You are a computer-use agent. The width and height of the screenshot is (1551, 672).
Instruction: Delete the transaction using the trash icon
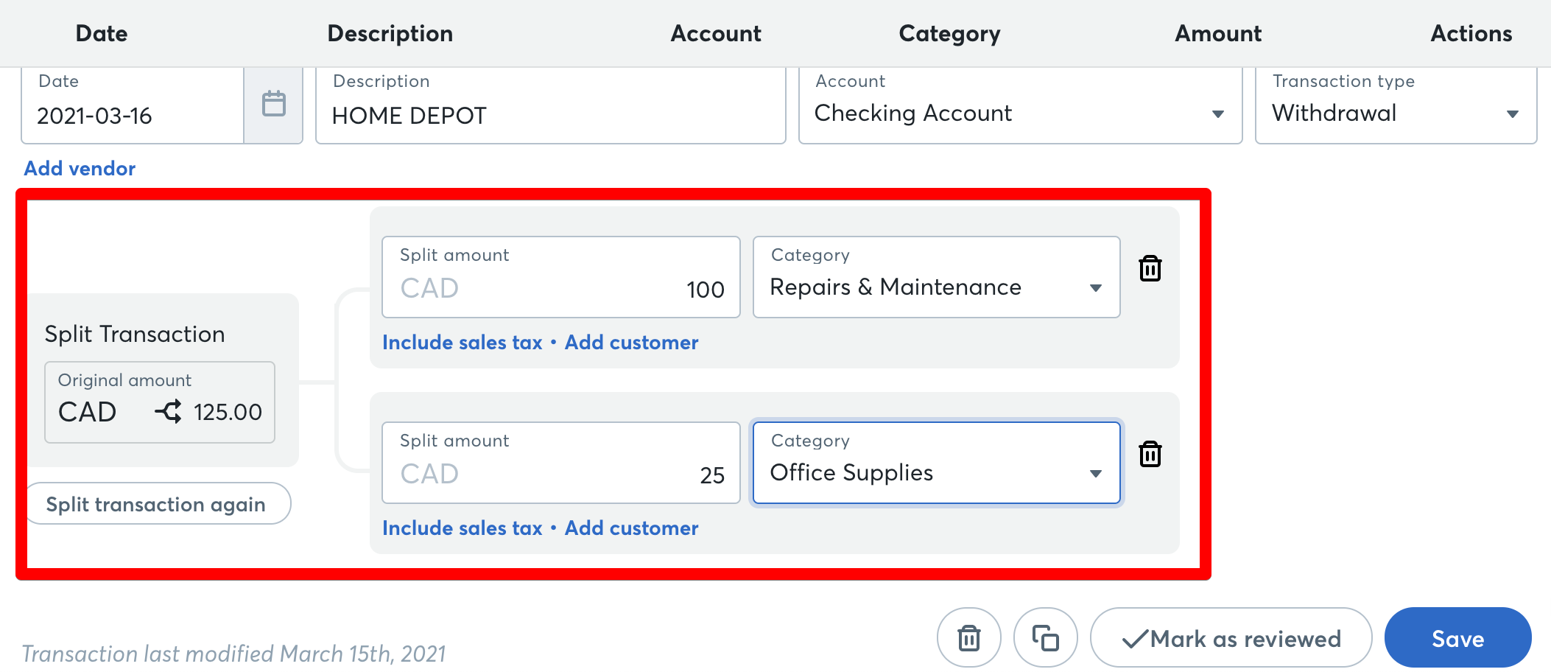coord(969,637)
